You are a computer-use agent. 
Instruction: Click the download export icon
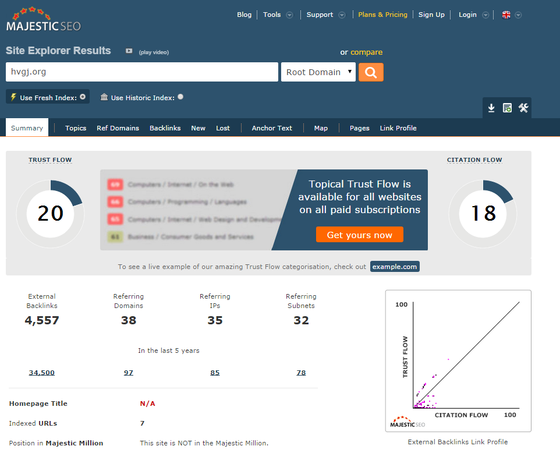(491, 108)
